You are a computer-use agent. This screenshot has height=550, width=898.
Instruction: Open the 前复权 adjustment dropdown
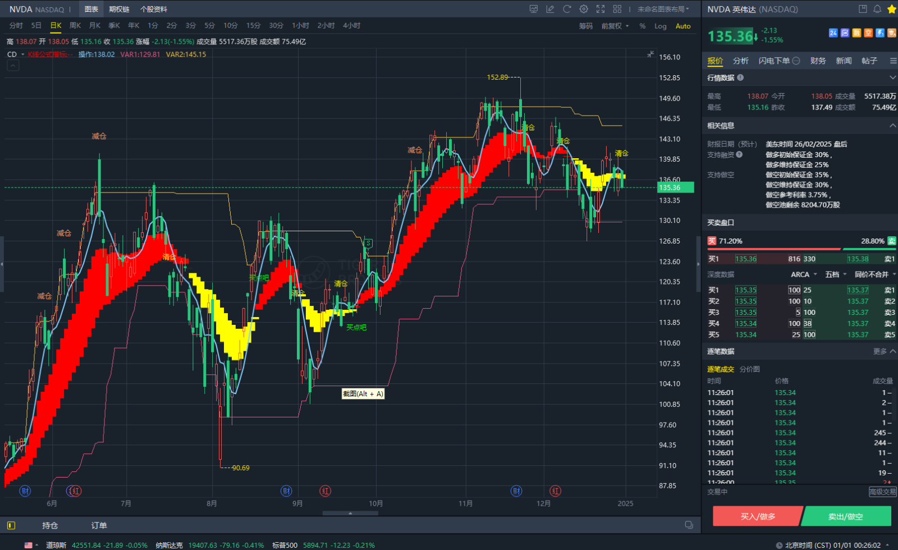click(x=615, y=26)
